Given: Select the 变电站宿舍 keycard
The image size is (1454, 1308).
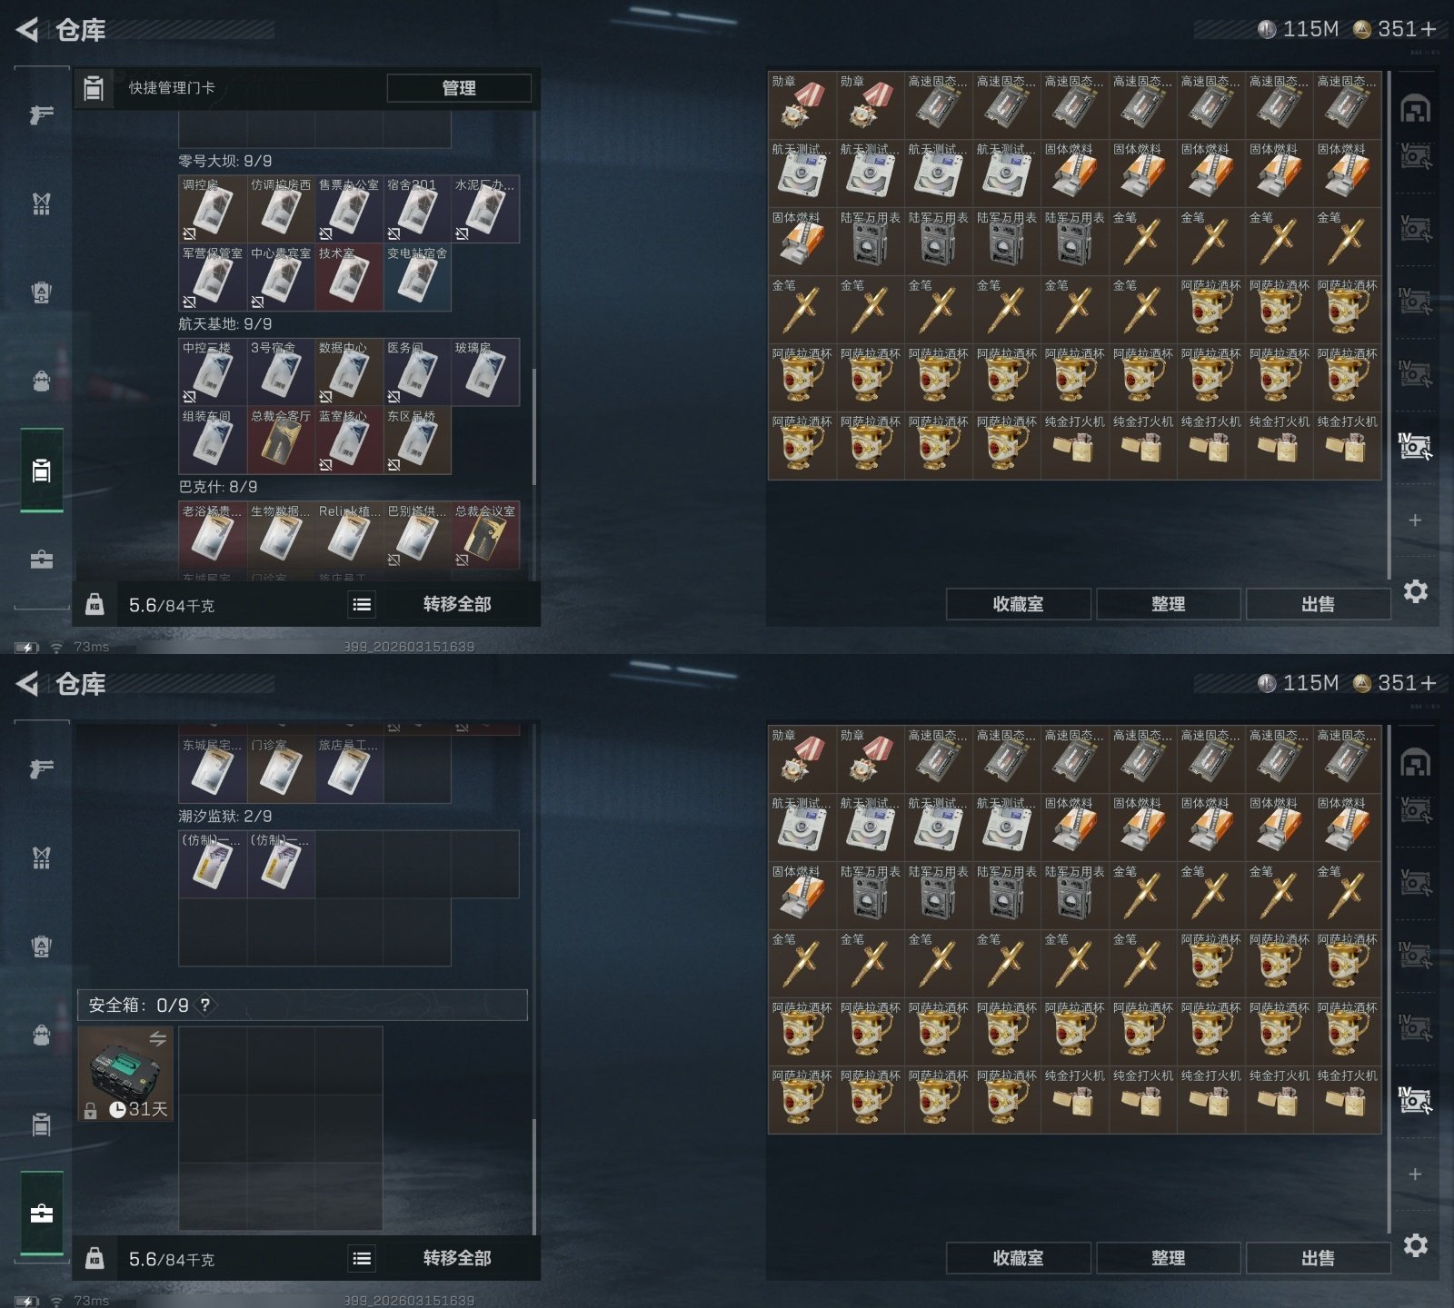Looking at the screenshot, I should tap(417, 278).
